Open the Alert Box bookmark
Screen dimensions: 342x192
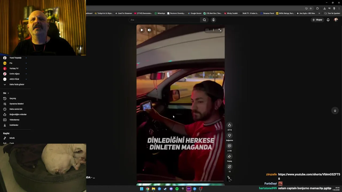(212, 13)
